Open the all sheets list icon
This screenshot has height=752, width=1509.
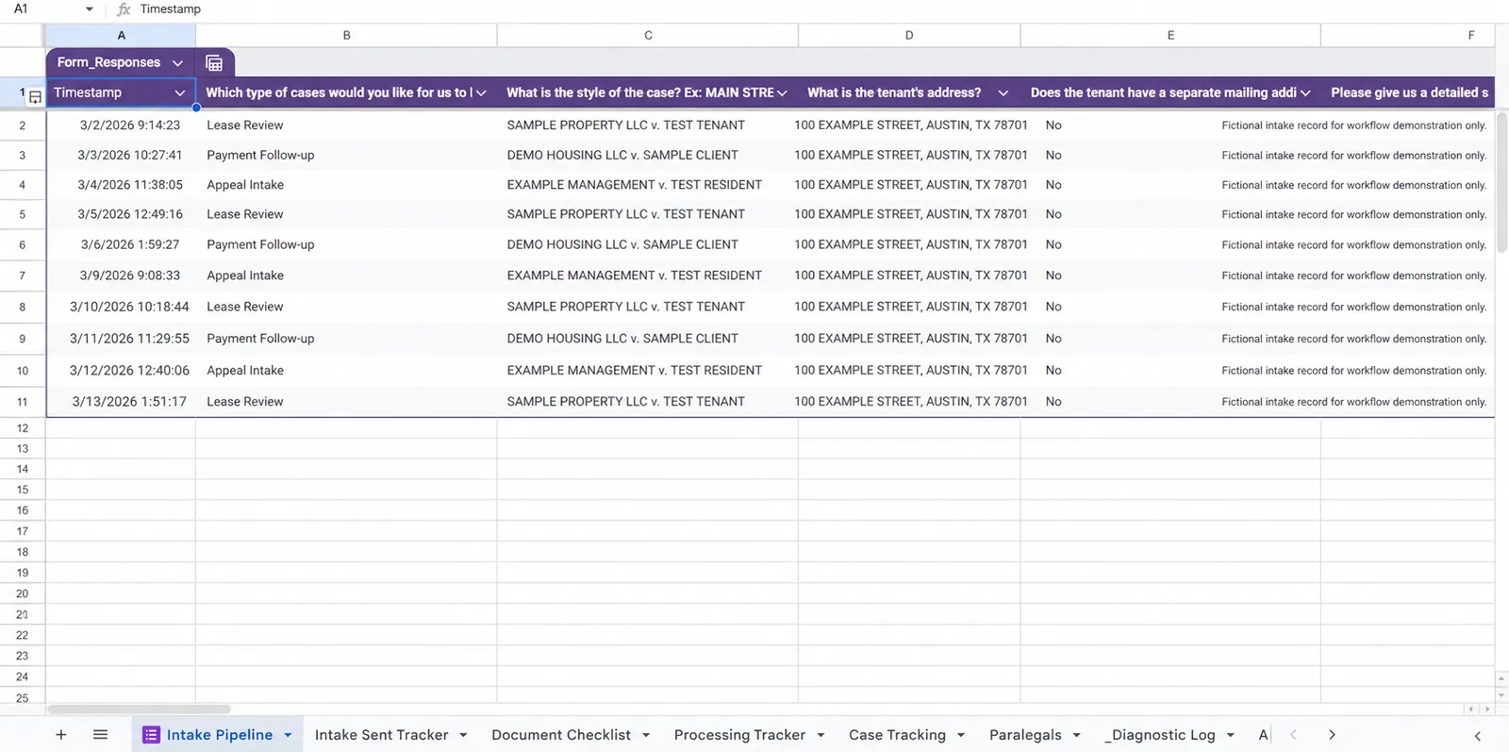[101, 735]
